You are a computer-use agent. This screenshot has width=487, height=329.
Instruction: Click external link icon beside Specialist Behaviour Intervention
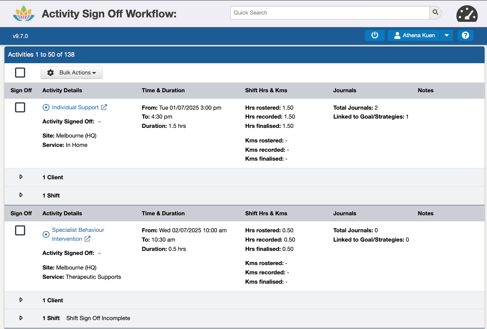pos(87,239)
